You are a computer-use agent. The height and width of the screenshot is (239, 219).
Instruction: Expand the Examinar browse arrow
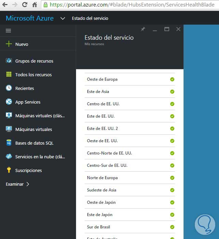pyautogui.click(x=28, y=184)
